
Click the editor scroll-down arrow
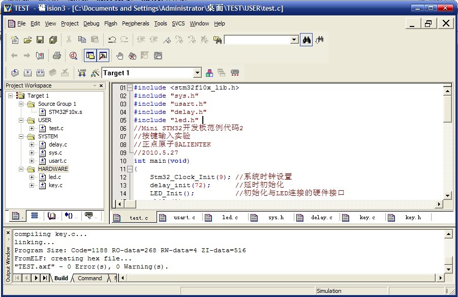click(447, 196)
